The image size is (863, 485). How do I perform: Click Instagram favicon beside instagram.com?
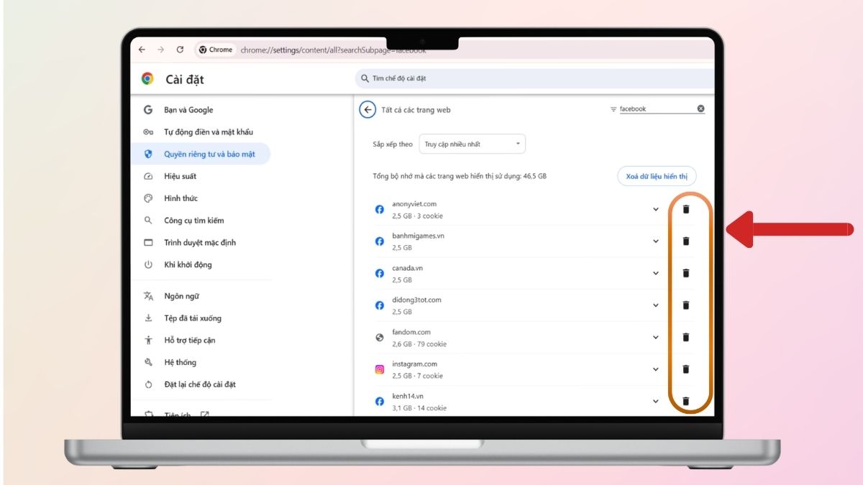[380, 369]
